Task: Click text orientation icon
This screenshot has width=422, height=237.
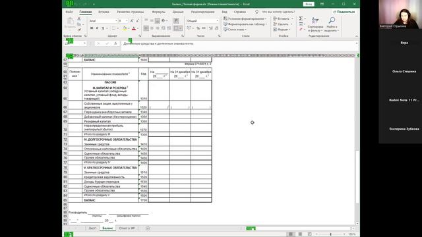Action: [x=164, y=20]
